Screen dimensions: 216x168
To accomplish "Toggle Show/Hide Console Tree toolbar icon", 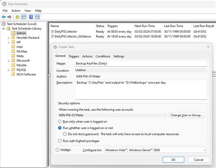I will click(24, 17).
